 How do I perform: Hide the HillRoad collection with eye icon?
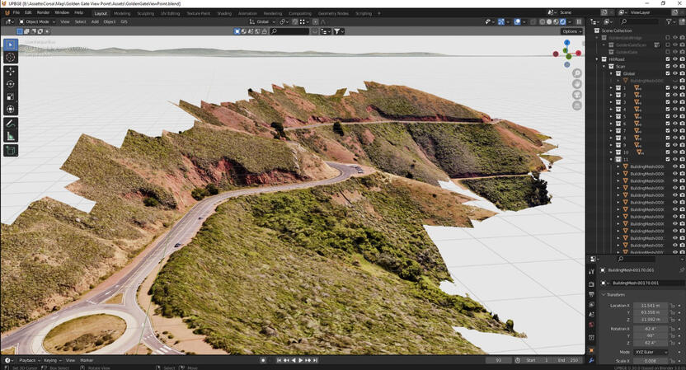click(675, 59)
